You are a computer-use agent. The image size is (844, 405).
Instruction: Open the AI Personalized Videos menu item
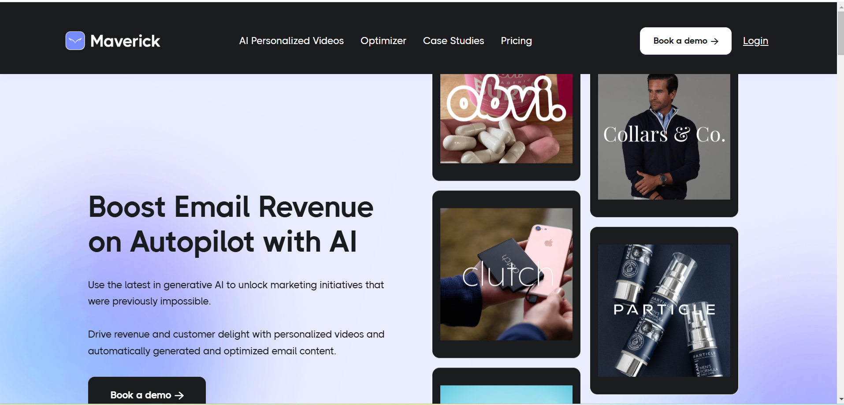(x=291, y=41)
